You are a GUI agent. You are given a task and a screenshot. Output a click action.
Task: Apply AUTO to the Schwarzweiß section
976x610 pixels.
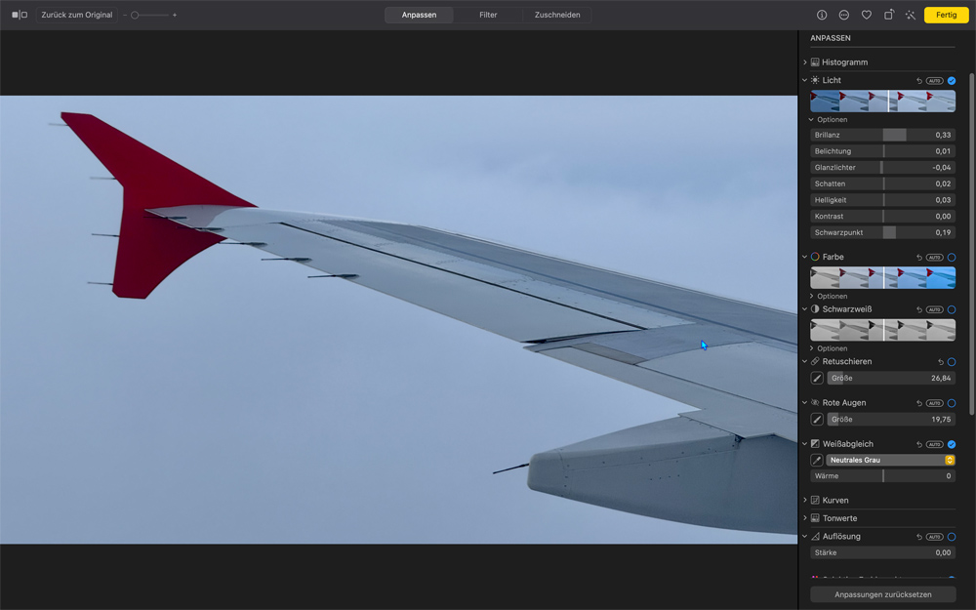click(x=934, y=309)
